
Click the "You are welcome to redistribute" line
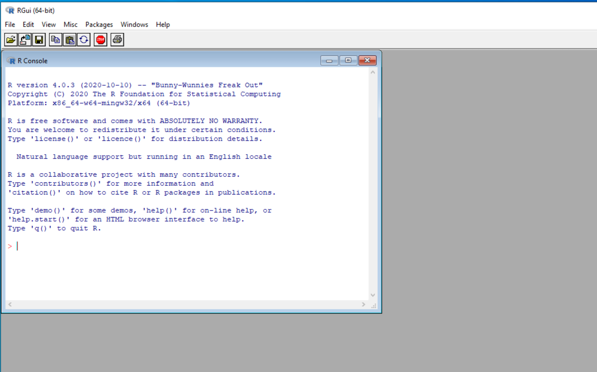tap(142, 130)
